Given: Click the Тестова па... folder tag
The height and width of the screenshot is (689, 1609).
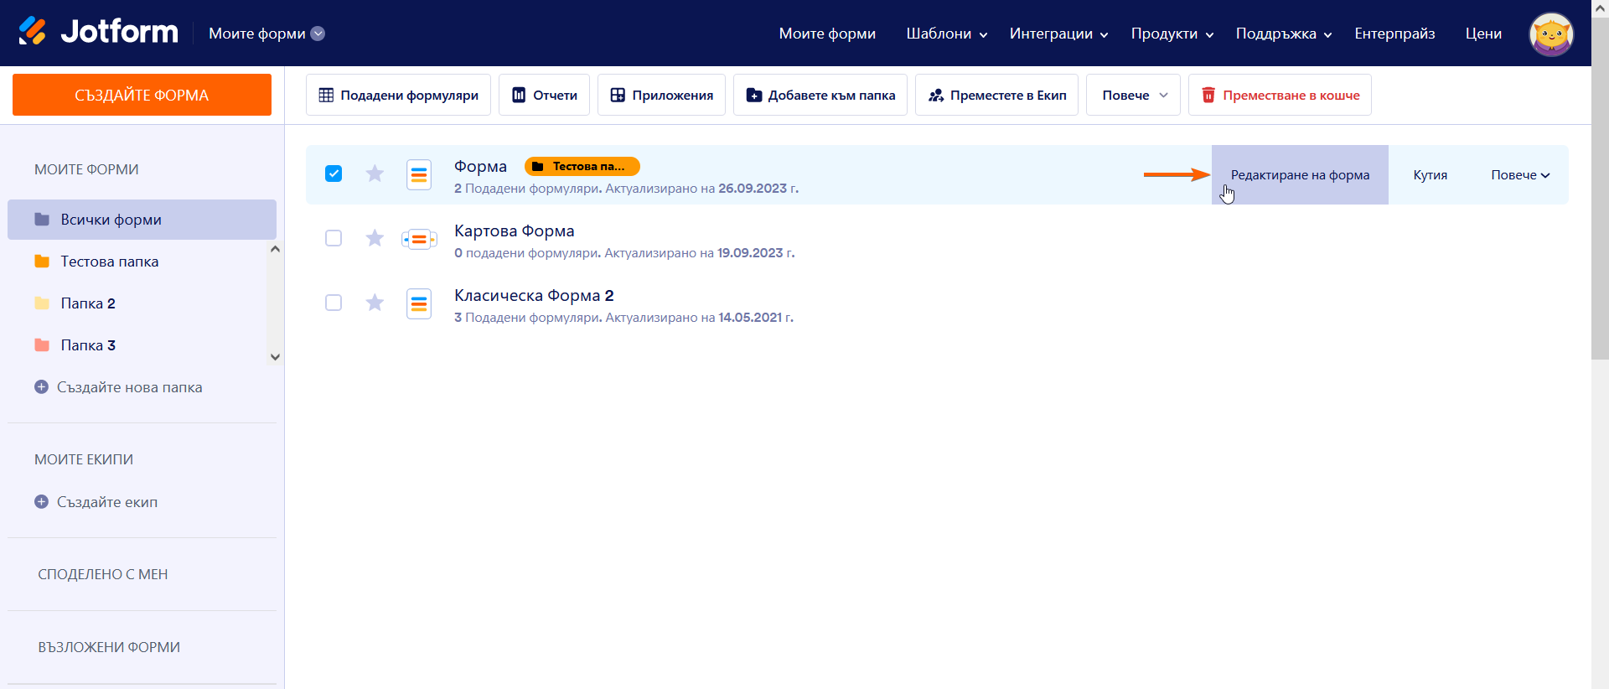Looking at the screenshot, I should [582, 166].
